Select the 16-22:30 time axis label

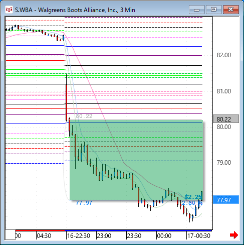click(x=79, y=236)
